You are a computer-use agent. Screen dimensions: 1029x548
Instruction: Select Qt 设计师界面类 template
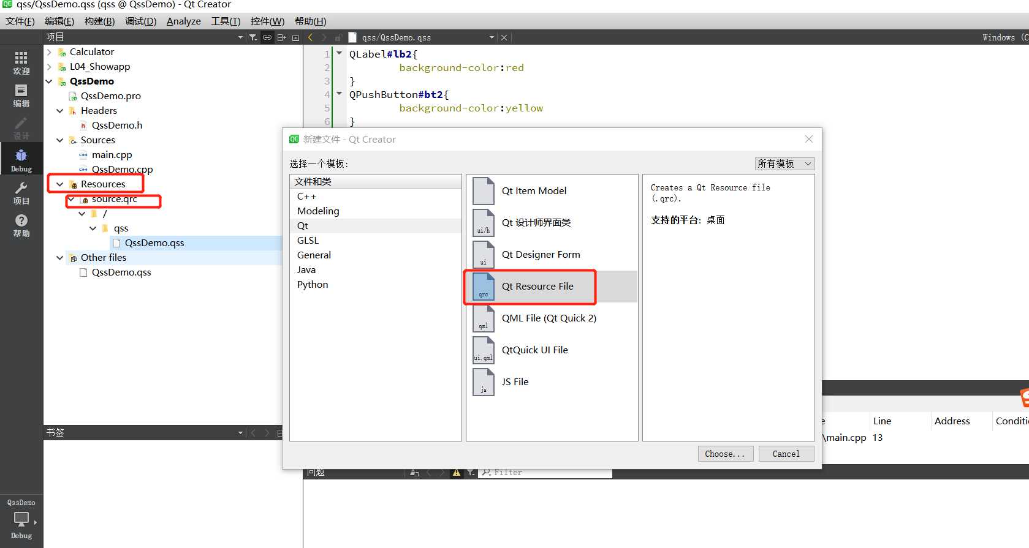pyautogui.click(x=552, y=223)
